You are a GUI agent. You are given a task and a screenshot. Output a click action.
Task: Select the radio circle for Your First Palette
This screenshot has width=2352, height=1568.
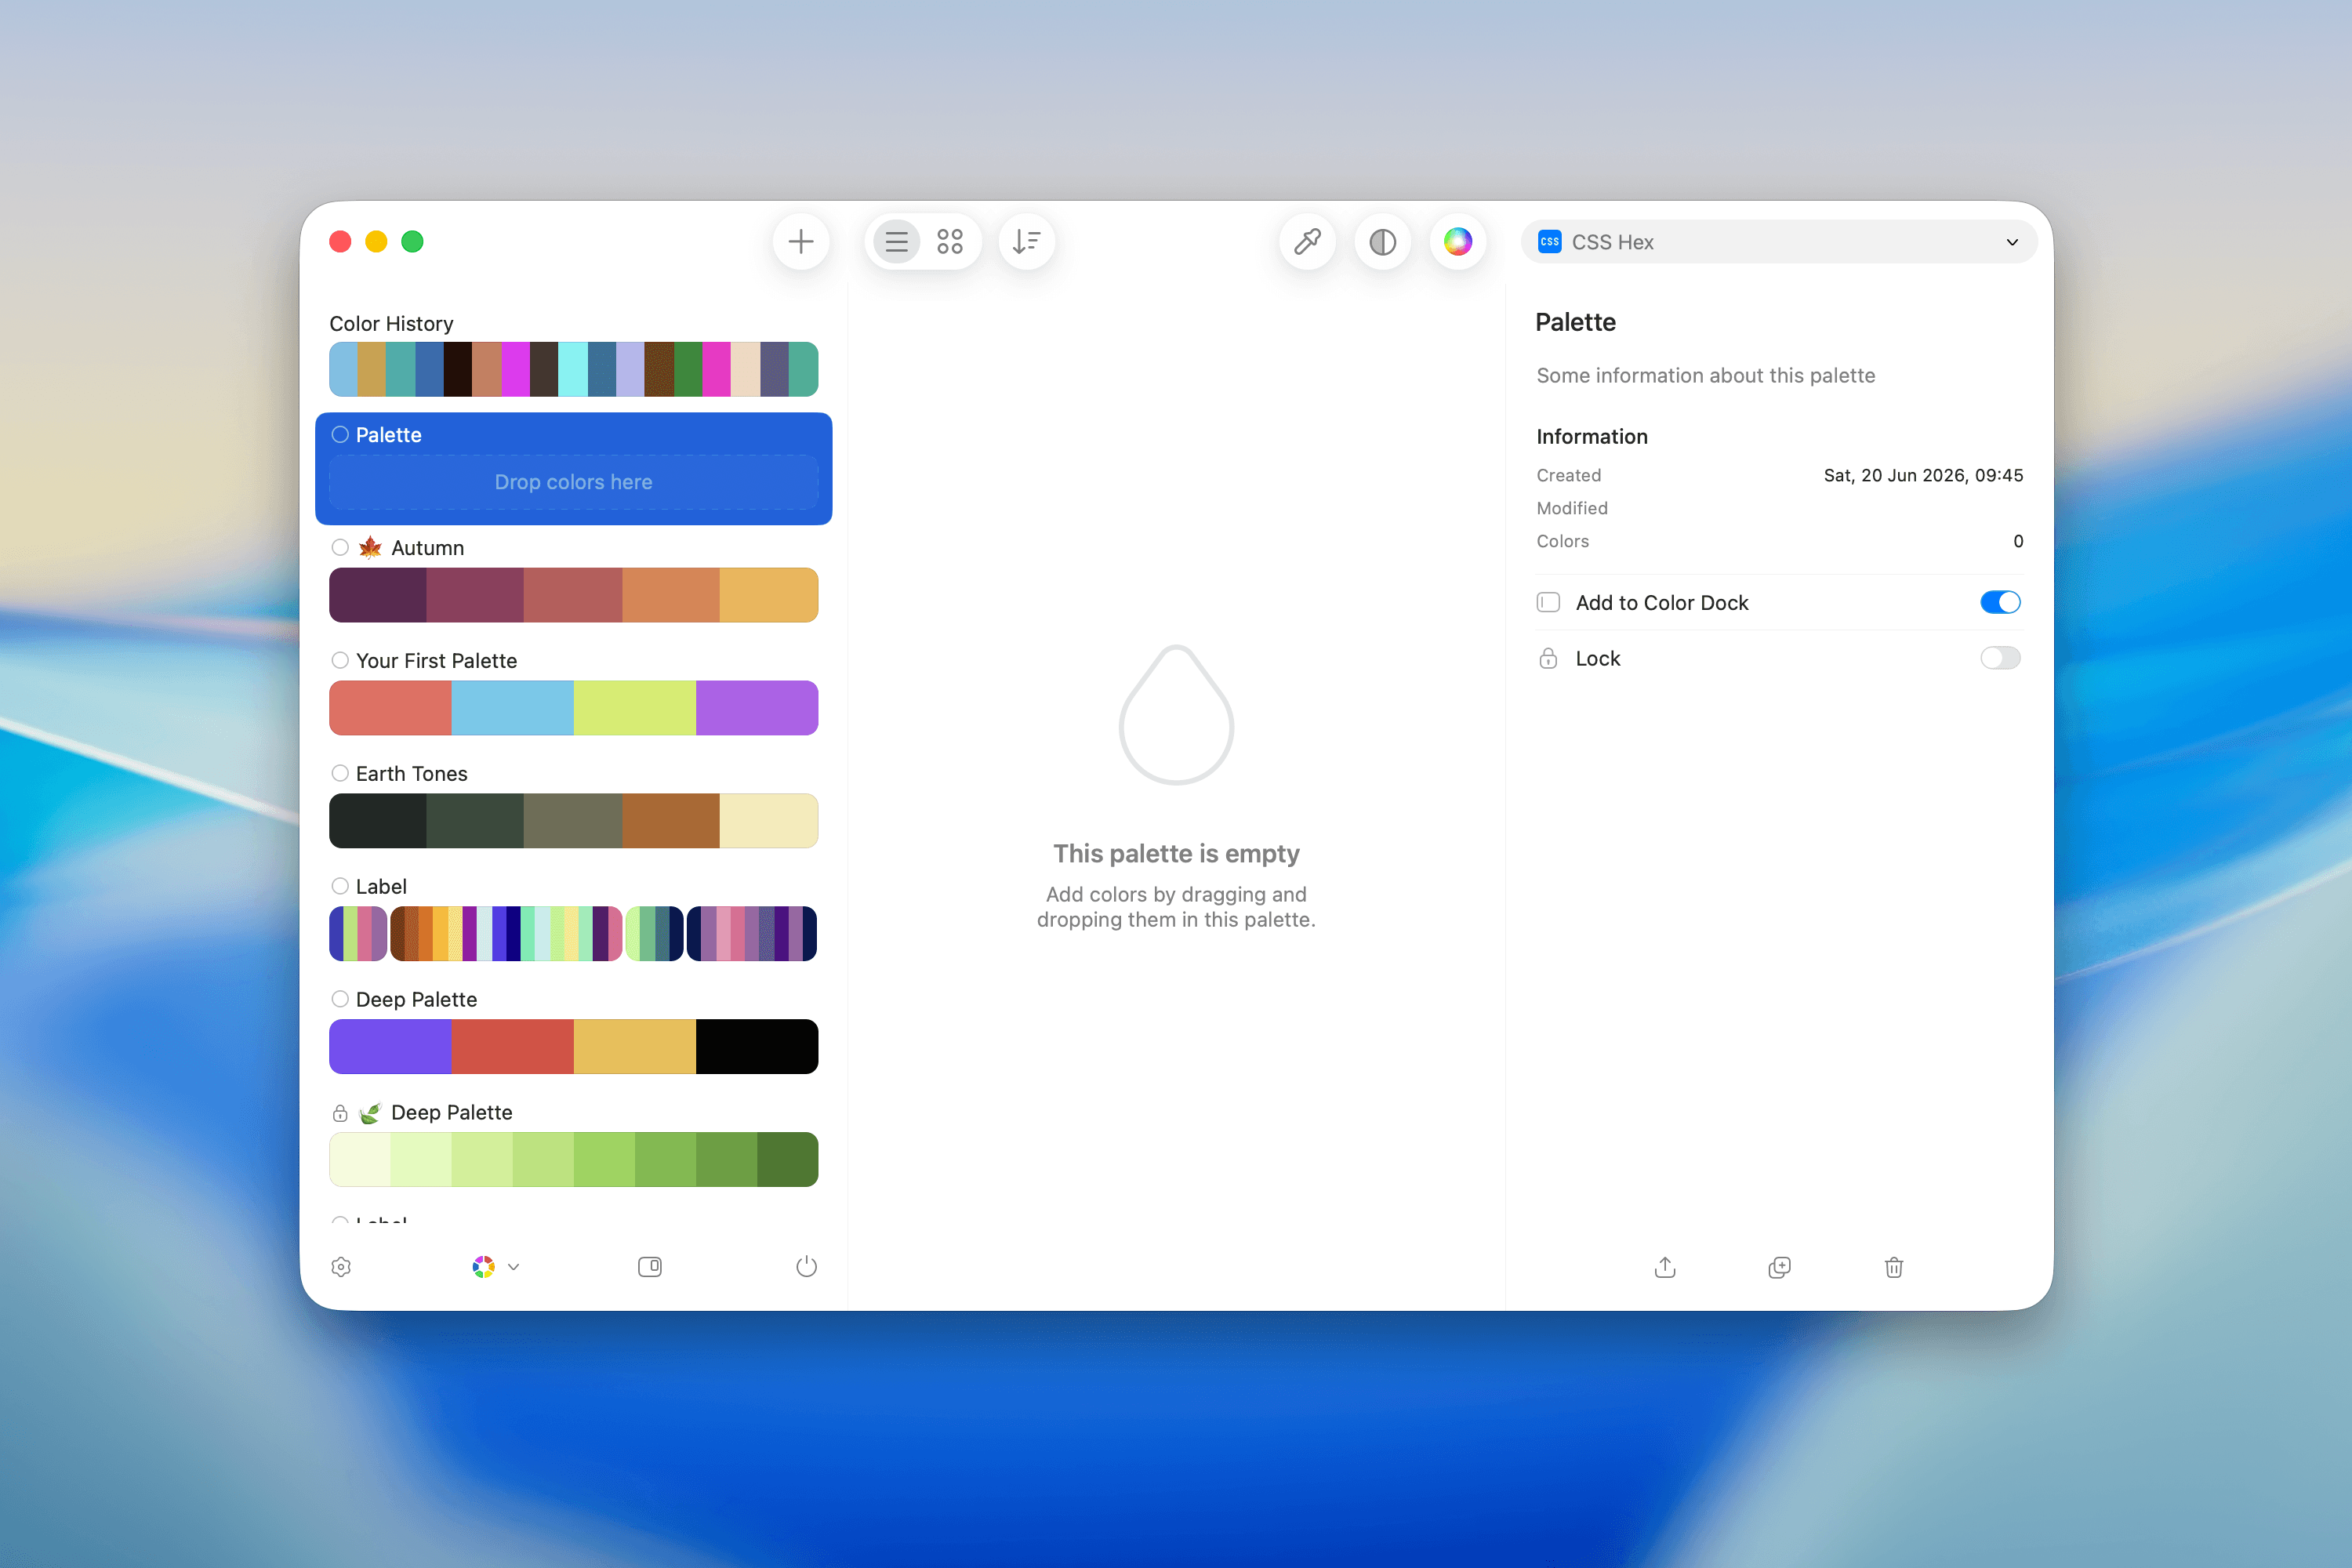click(340, 660)
